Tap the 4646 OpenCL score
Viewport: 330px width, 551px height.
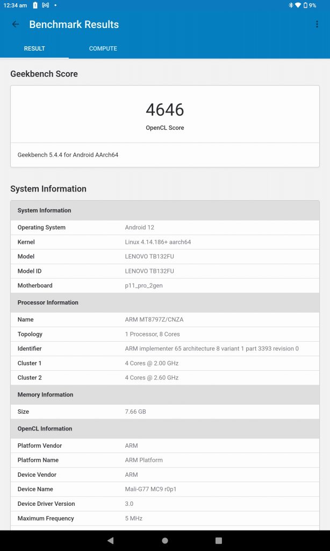click(164, 110)
